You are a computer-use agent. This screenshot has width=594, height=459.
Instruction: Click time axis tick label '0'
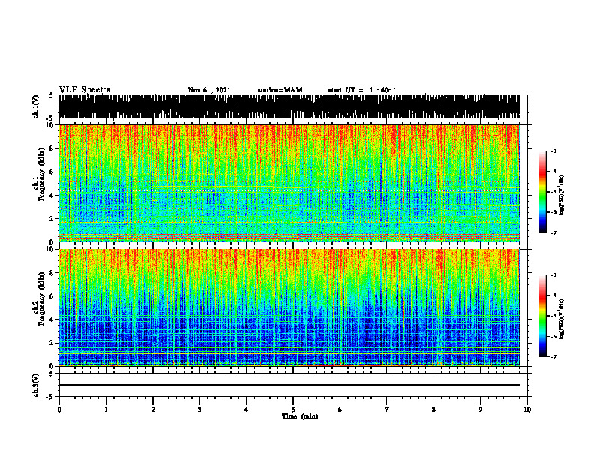59,409
